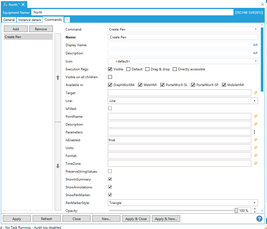This screenshot has height=229, width=267.
Task: Check the IsFilled checkbox
Action: [110, 108]
